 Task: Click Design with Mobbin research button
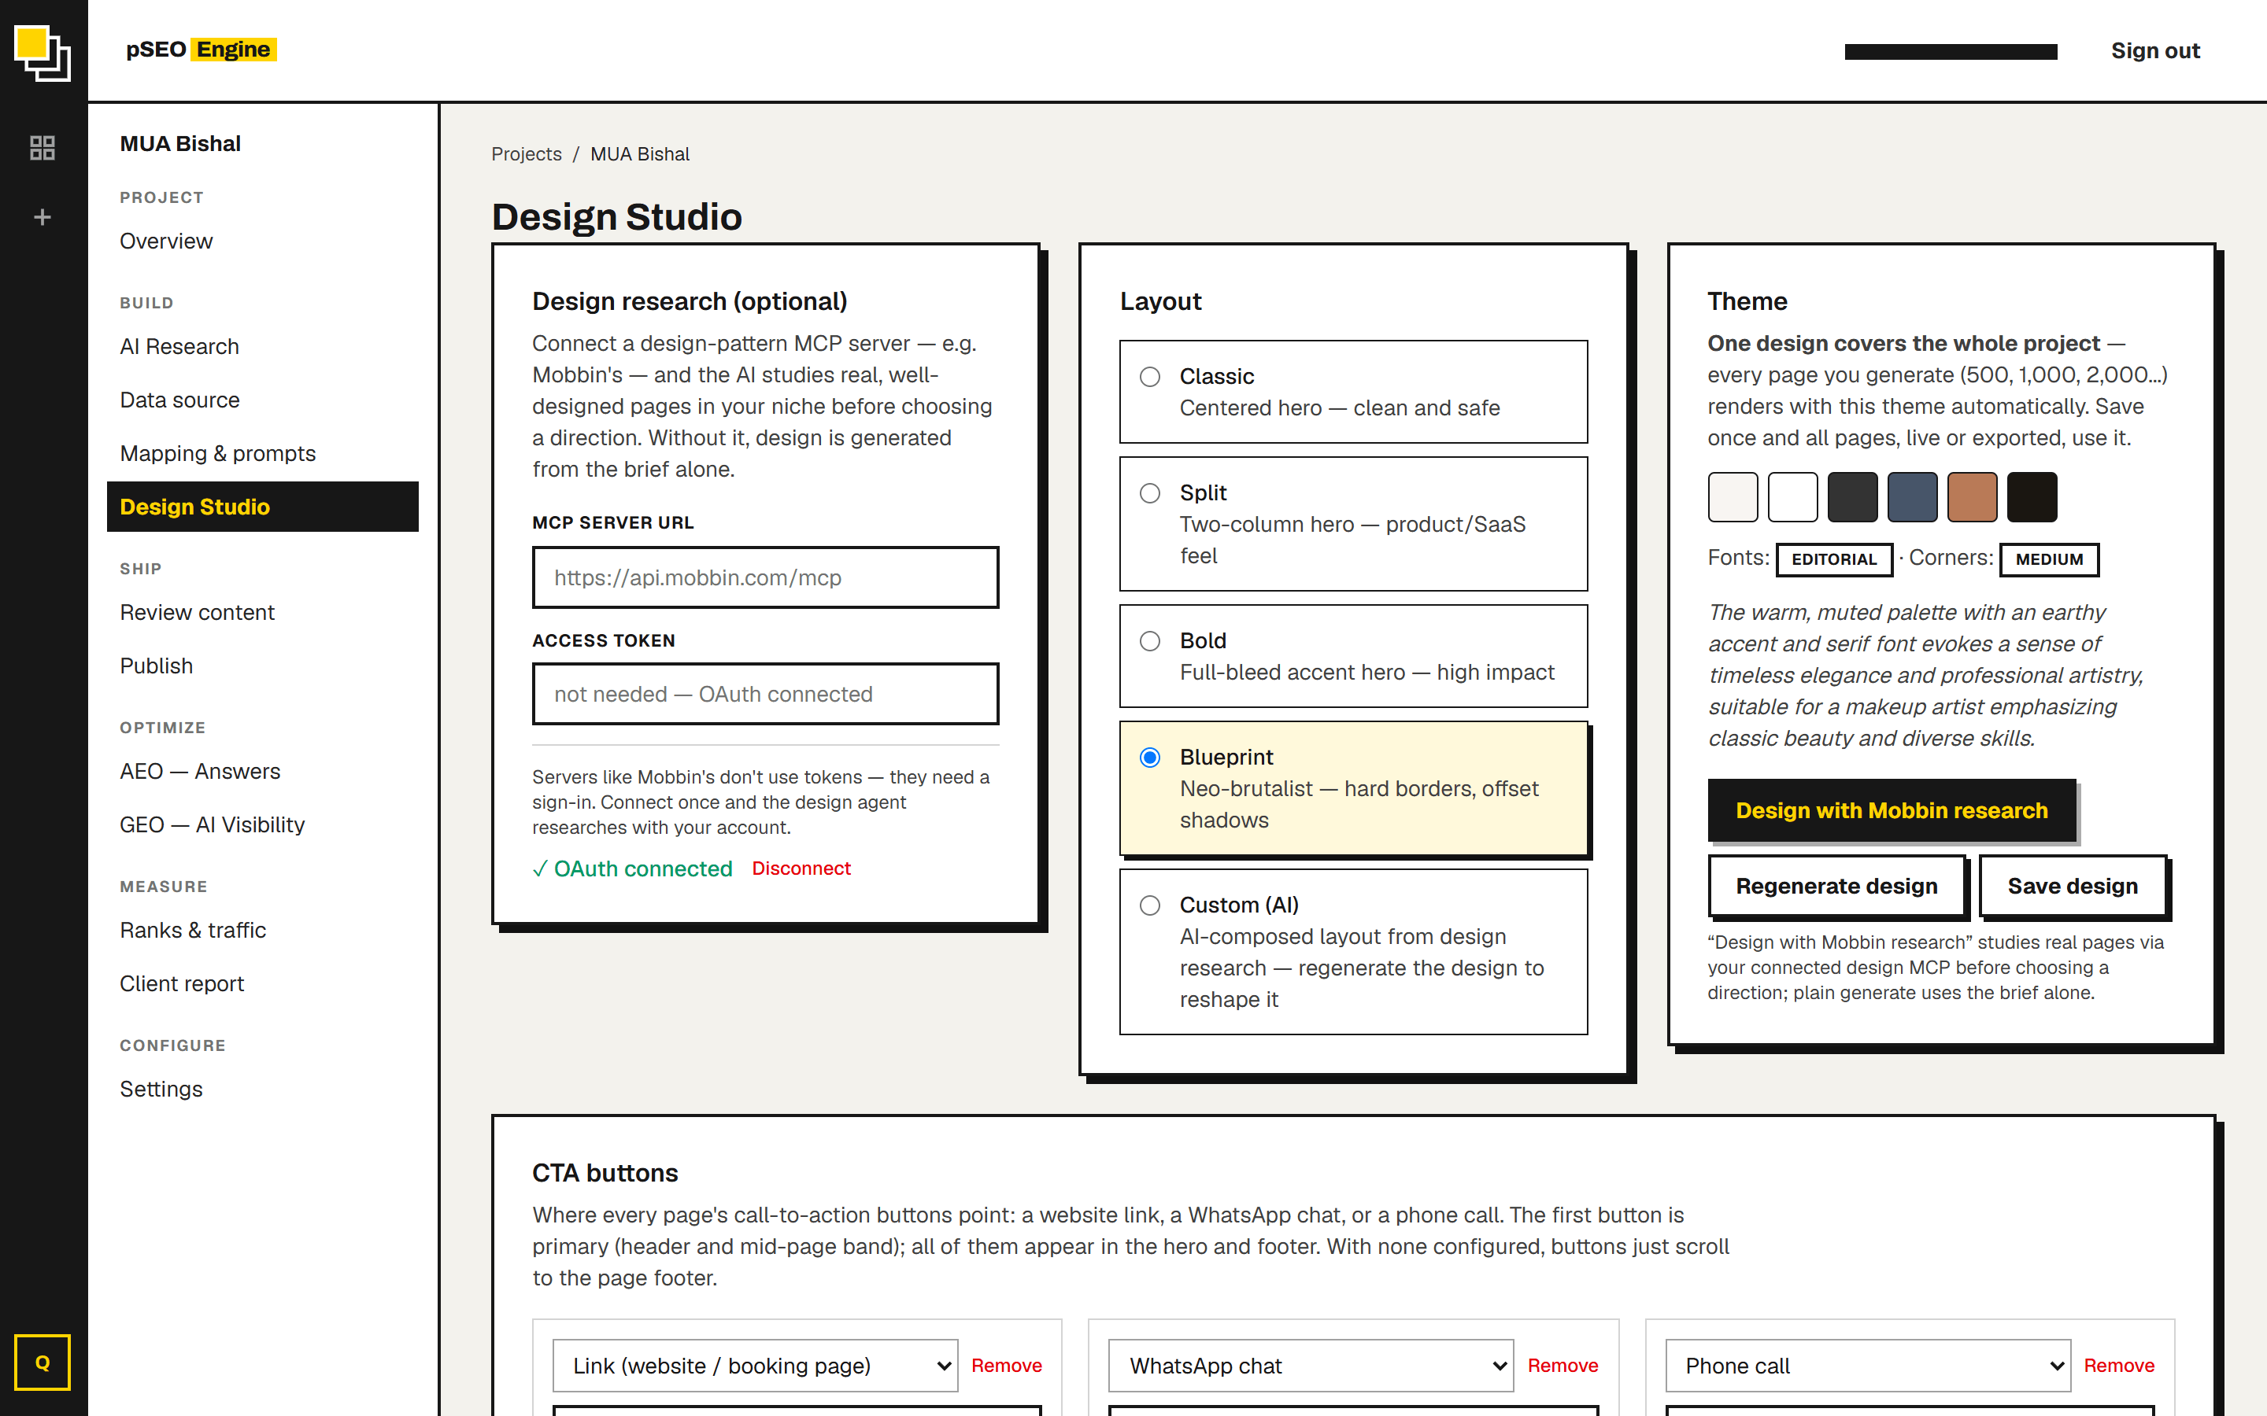[x=1892, y=810]
